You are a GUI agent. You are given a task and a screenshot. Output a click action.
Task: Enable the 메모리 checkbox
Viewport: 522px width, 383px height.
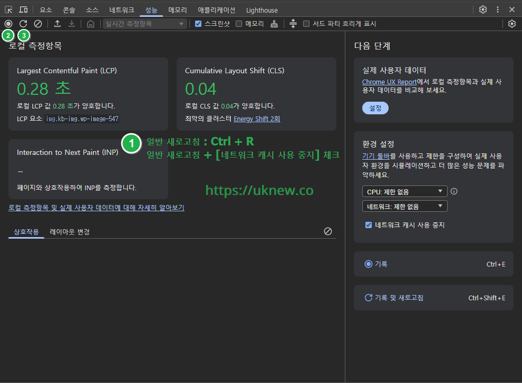click(239, 23)
